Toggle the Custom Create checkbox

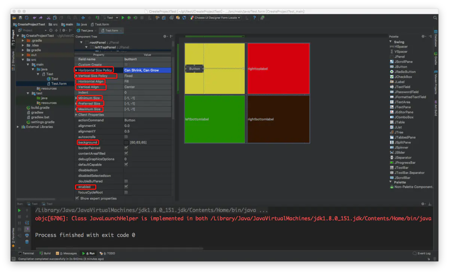click(x=126, y=64)
